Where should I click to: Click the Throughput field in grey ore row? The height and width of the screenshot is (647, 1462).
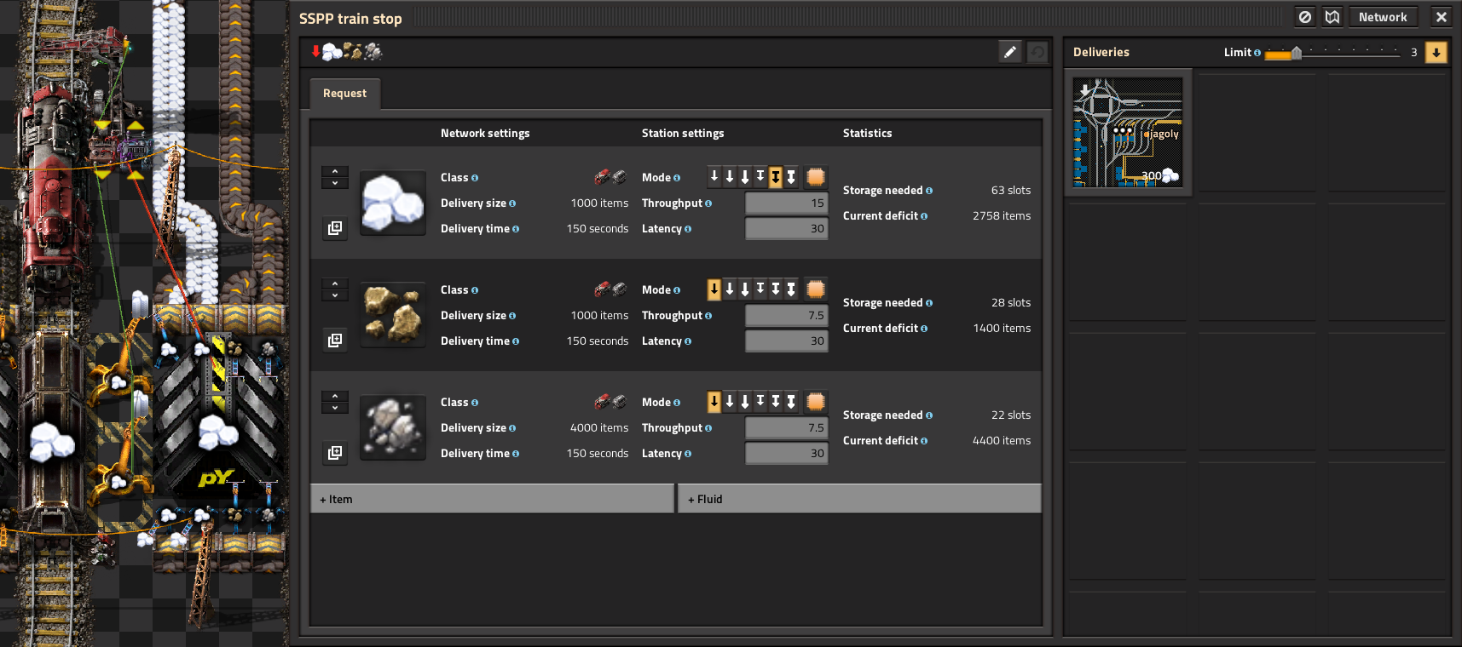[787, 427]
